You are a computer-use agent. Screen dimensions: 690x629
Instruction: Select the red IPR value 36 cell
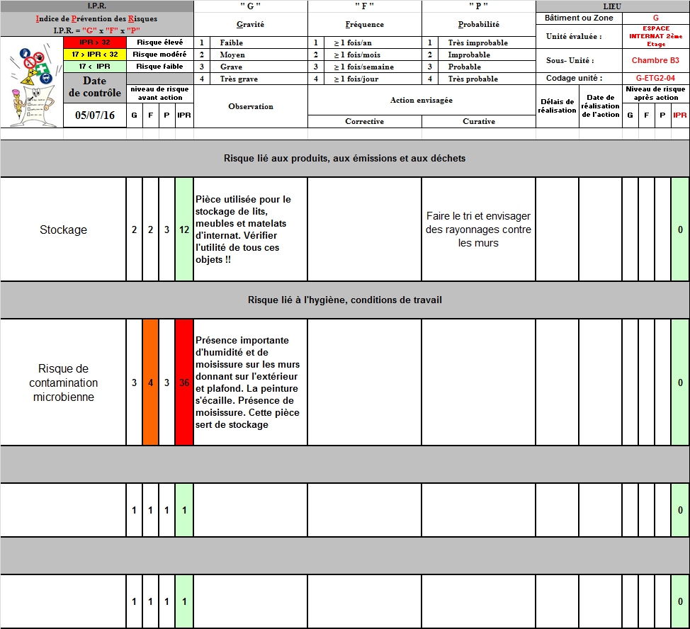[x=184, y=382]
